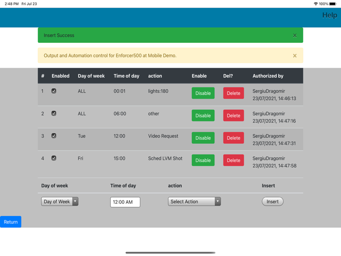This screenshot has height=256, width=341.
Task: Click the 2:48 PM clock in status bar
Action: click(12, 4)
